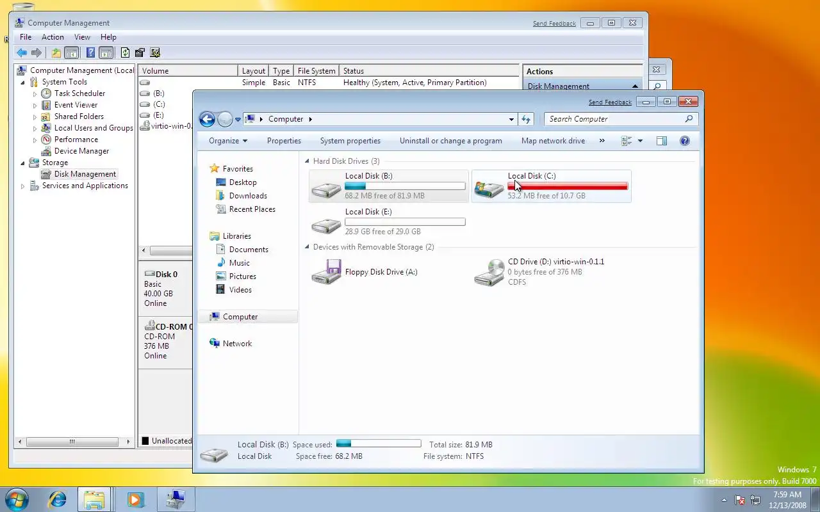Open the Help menu in Computer Management

pos(108,37)
